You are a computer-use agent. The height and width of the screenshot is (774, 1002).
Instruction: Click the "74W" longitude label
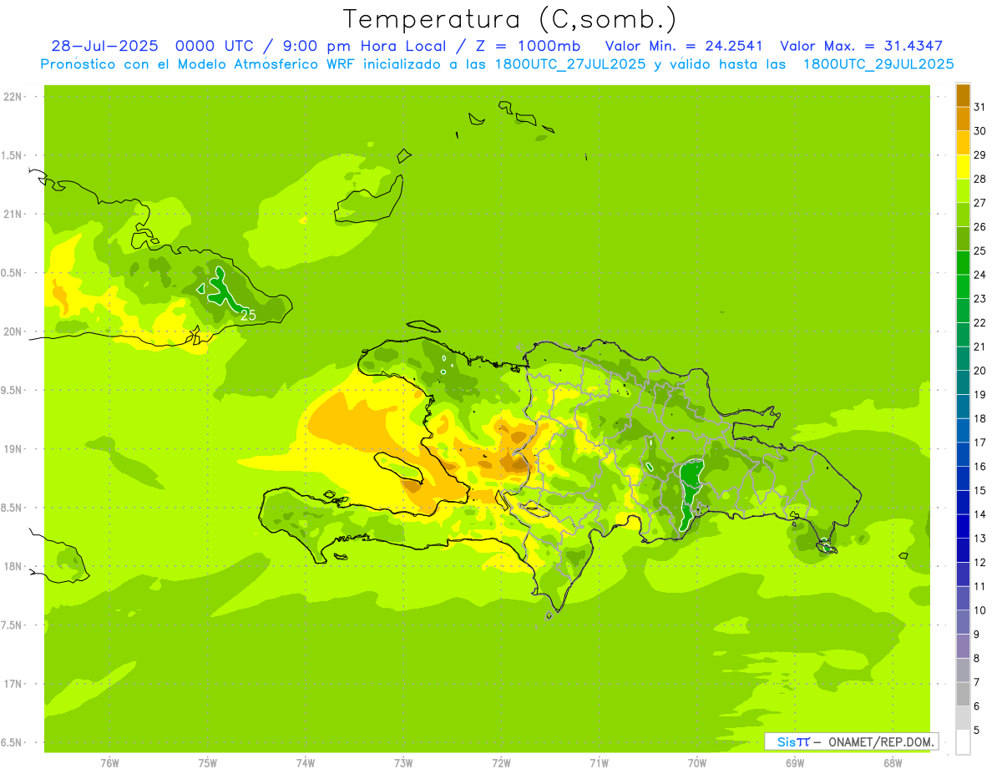[305, 762]
